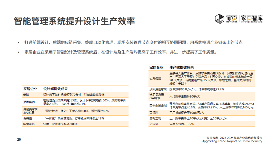Click text 工厂拆单提升至60单/天/人
277x156 pixels.
(187, 113)
